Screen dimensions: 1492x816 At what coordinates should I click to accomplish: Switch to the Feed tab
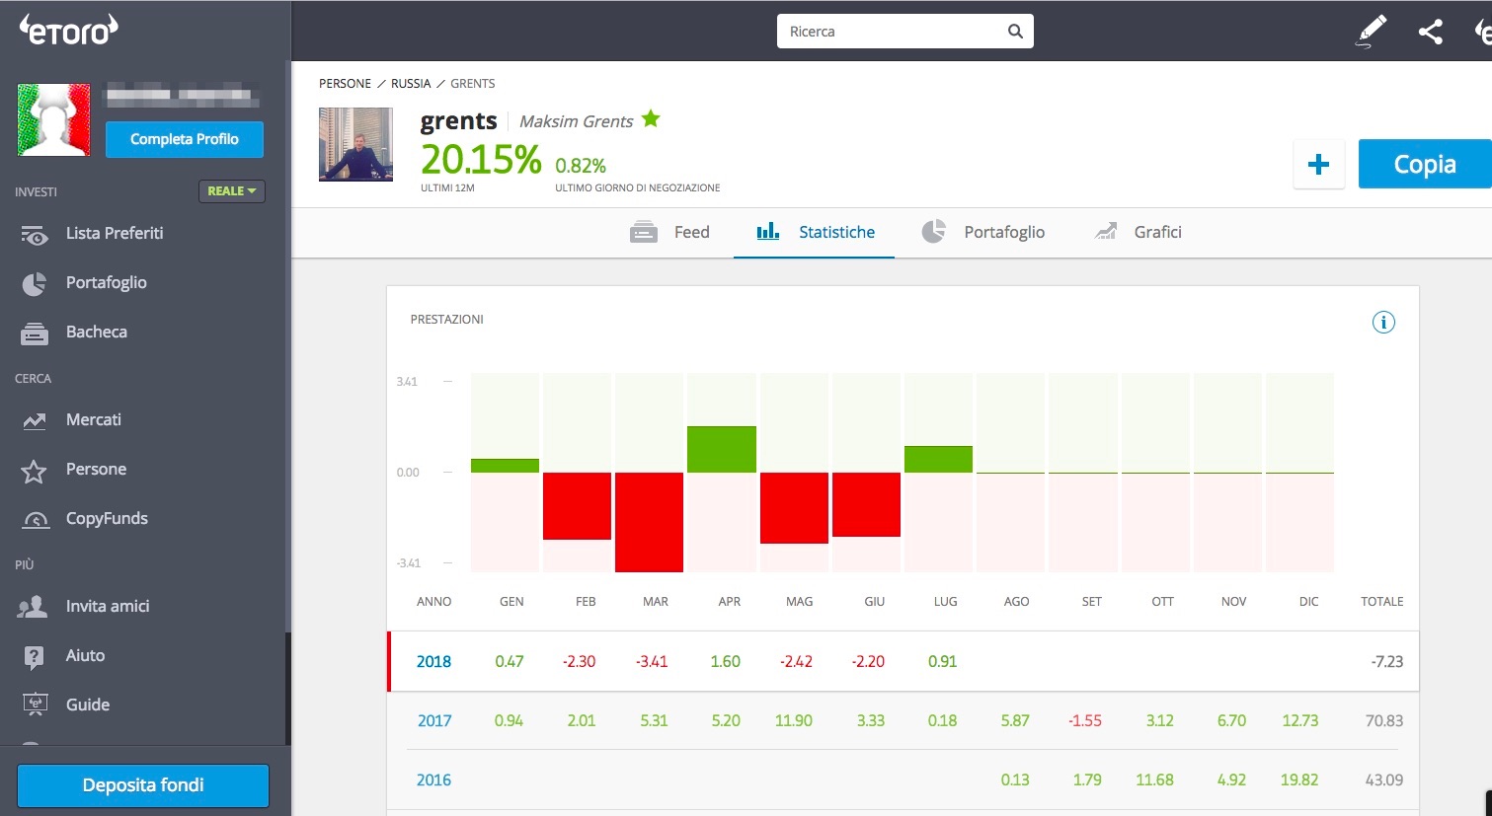tap(669, 232)
